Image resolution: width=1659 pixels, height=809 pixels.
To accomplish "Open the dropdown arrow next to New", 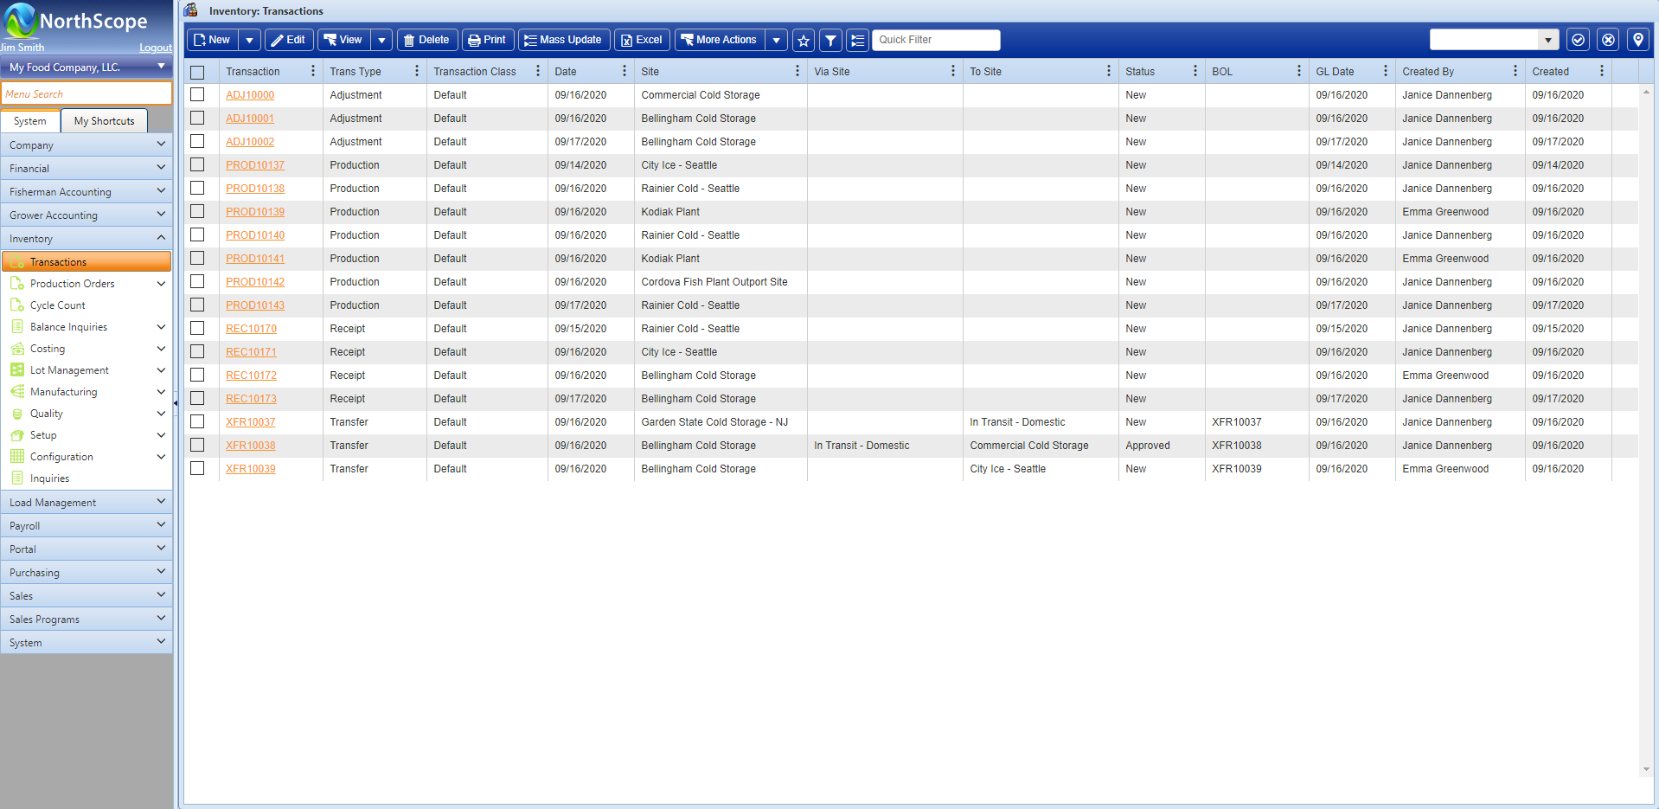I will point(250,40).
